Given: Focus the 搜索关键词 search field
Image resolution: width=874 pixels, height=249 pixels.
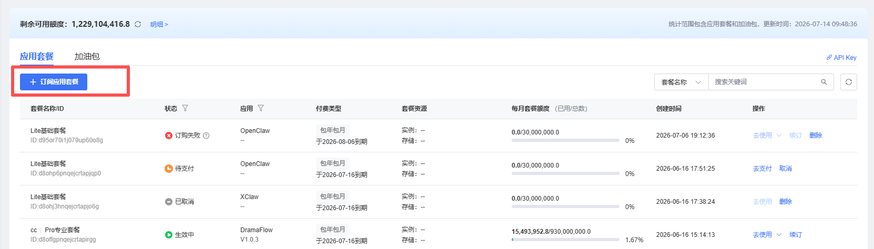Looking at the screenshot, I should (764, 82).
